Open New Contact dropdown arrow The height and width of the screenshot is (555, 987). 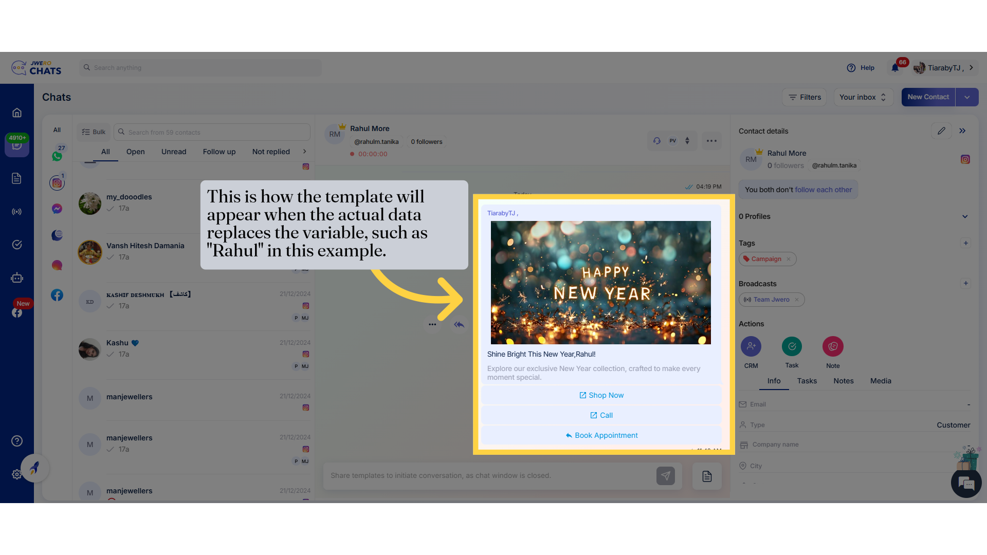click(967, 97)
